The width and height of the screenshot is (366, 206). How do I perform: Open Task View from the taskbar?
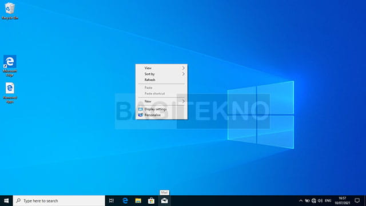112,201
